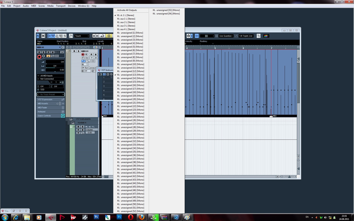
Task: Select the All MIDI Inputs routing field
Action: click(x=51, y=76)
